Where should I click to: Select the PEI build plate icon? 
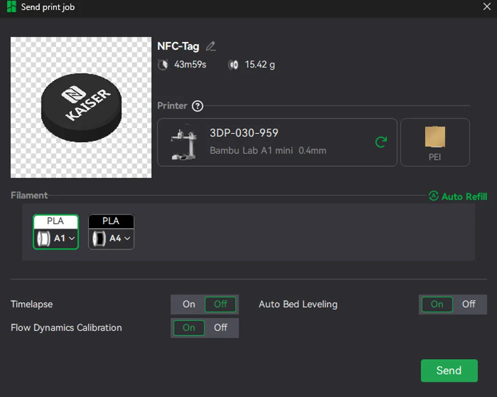pyautogui.click(x=435, y=136)
